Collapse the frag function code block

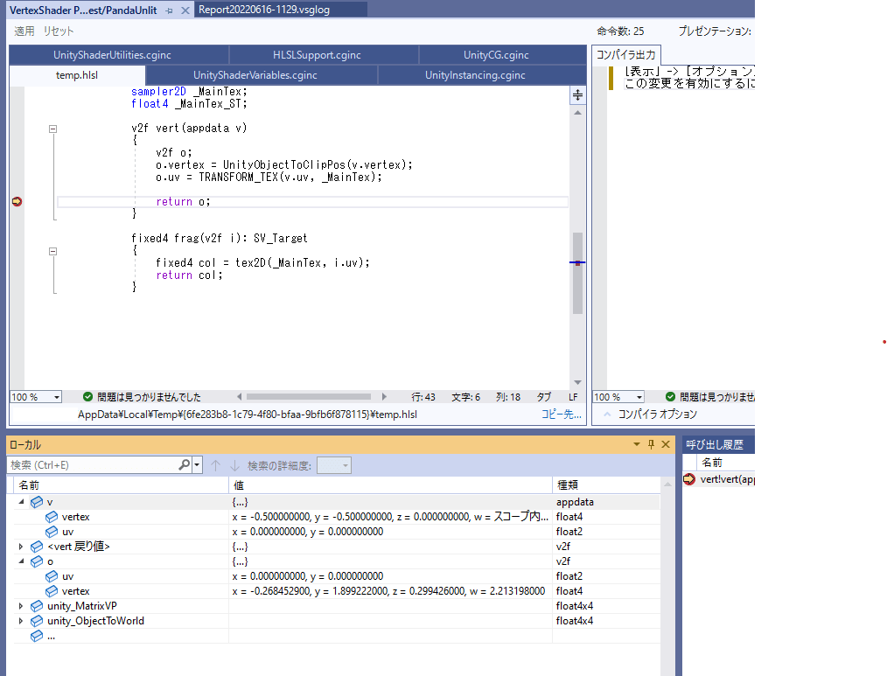pyautogui.click(x=52, y=251)
